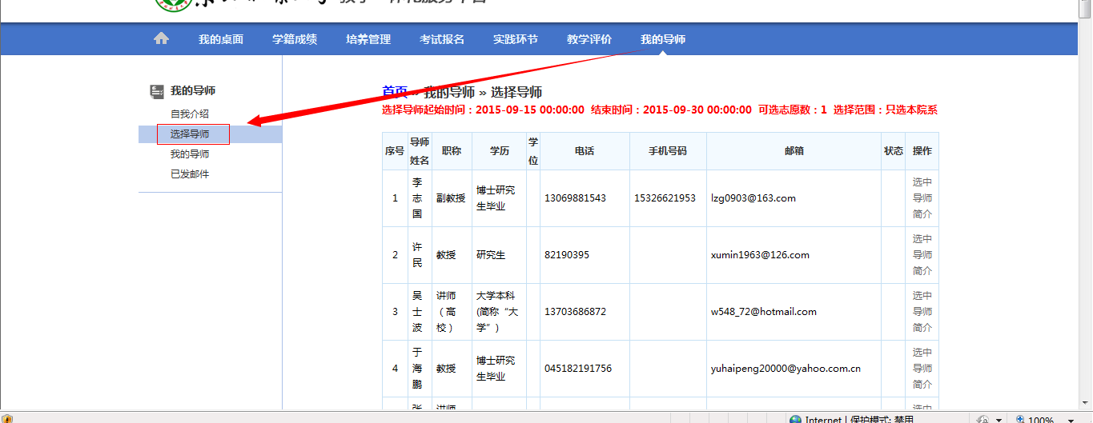Screen dimensions: 1093x423
Task: Open the 学籍成绩 navigation menu
Action: pyautogui.click(x=295, y=39)
